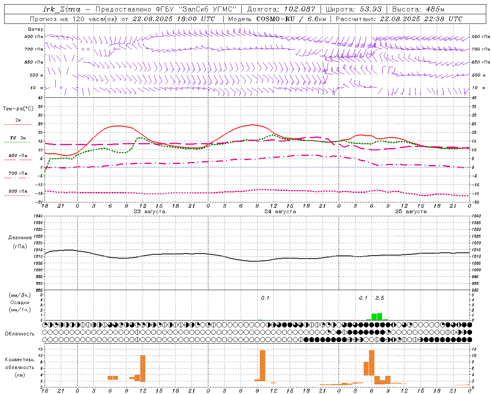Click the 850 гПа label in temperature legend

click(18, 156)
